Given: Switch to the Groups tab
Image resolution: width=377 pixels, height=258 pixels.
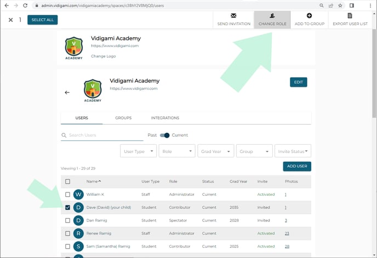Looking at the screenshot, I should 123,118.
